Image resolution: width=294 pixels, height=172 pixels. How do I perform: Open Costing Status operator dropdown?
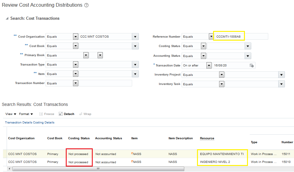click(x=203, y=46)
